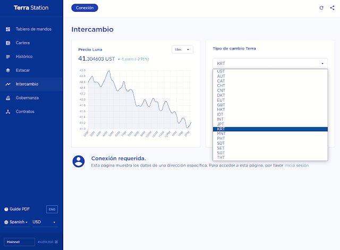Choose IDT in the dropdown list
The width and height of the screenshot is (340, 250).
[x=270, y=114]
